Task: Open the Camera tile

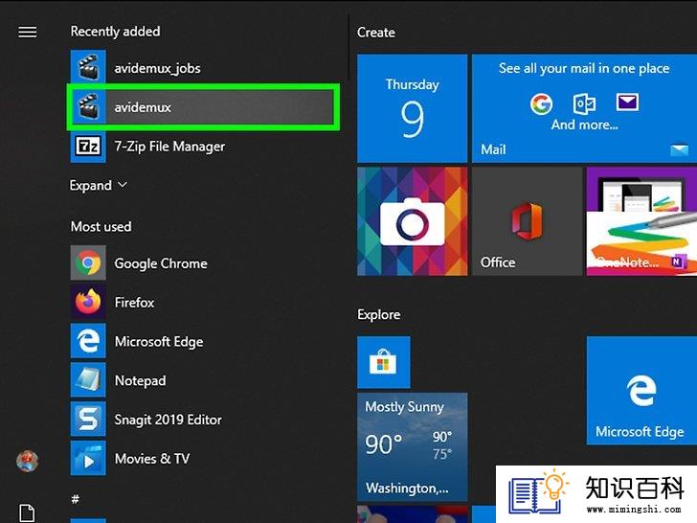Action: 412,221
